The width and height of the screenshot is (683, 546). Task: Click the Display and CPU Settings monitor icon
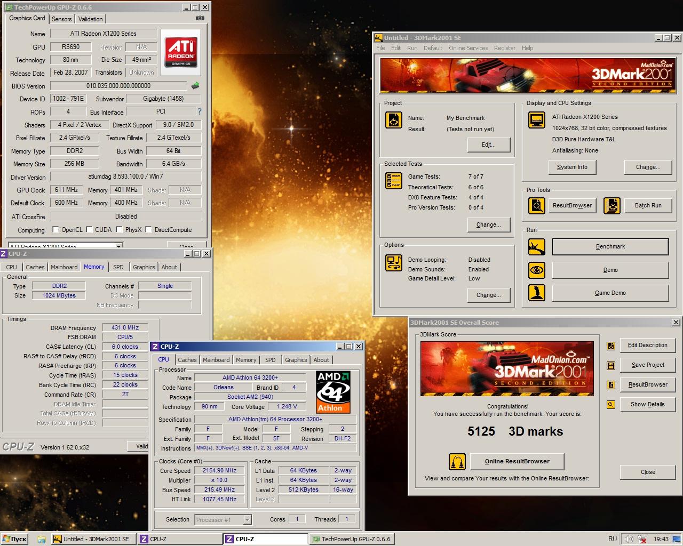[537, 119]
